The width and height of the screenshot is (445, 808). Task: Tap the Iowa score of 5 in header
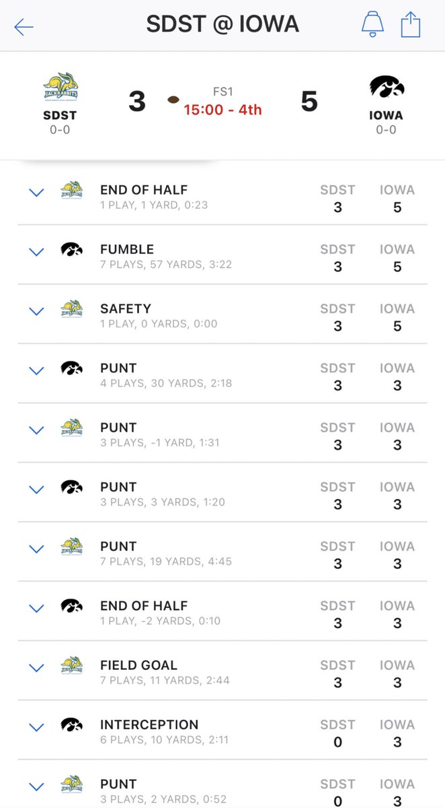pyautogui.click(x=309, y=102)
